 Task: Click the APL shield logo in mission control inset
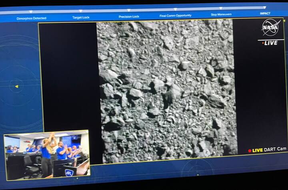[69, 173]
